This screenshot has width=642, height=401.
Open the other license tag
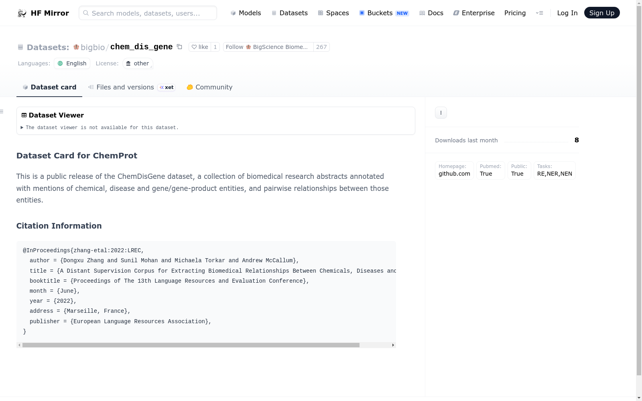pyautogui.click(x=138, y=63)
